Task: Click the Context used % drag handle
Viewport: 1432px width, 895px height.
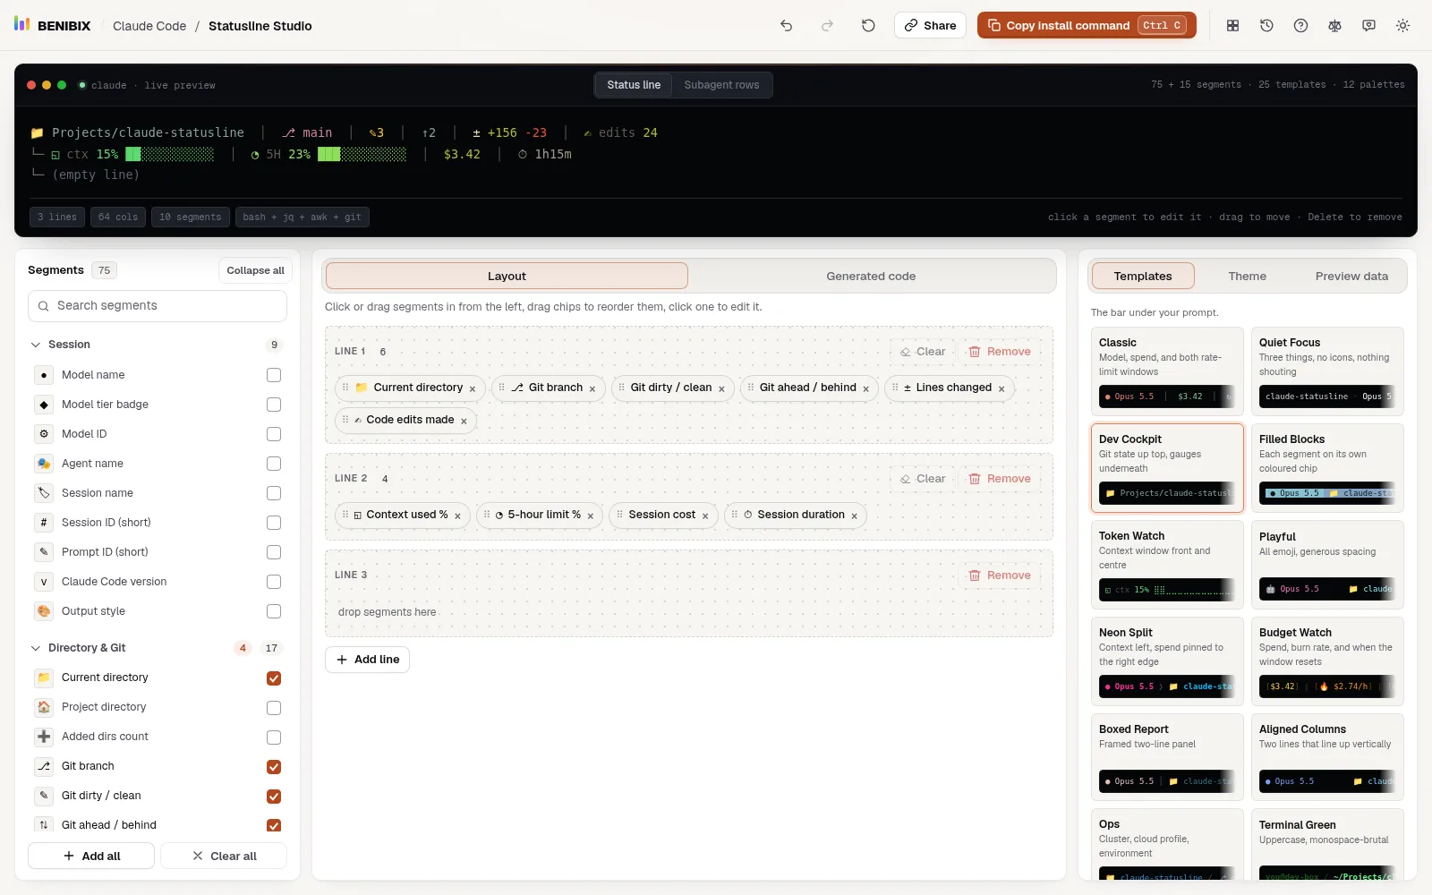Action: pyautogui.click(x=345, y=515)
